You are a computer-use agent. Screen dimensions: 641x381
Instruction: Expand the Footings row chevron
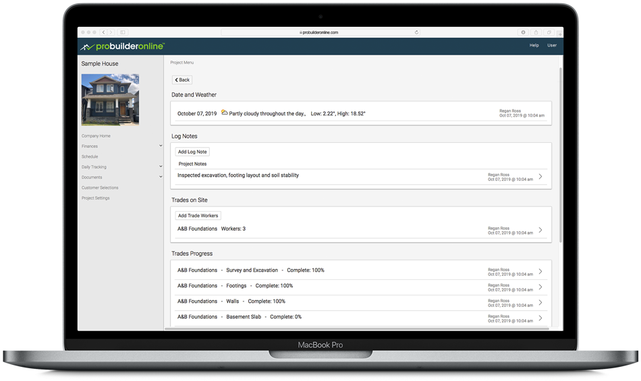540,287
